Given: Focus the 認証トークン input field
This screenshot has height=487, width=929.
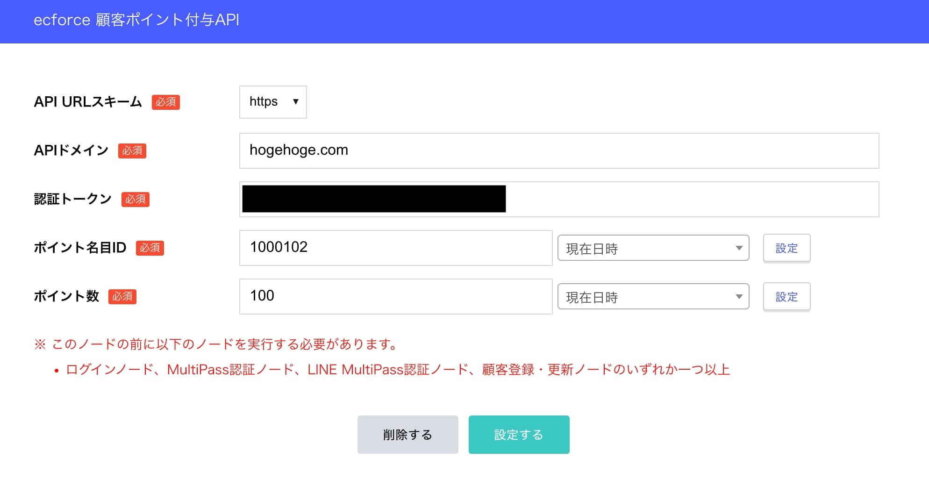Looking at the screenshot, I should [x=559, y=199].
